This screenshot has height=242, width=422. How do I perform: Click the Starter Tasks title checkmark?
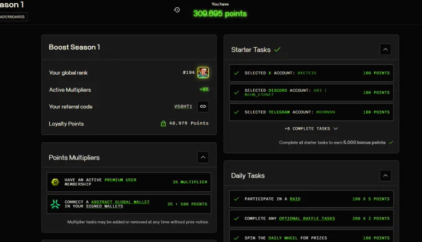point(277,50)
